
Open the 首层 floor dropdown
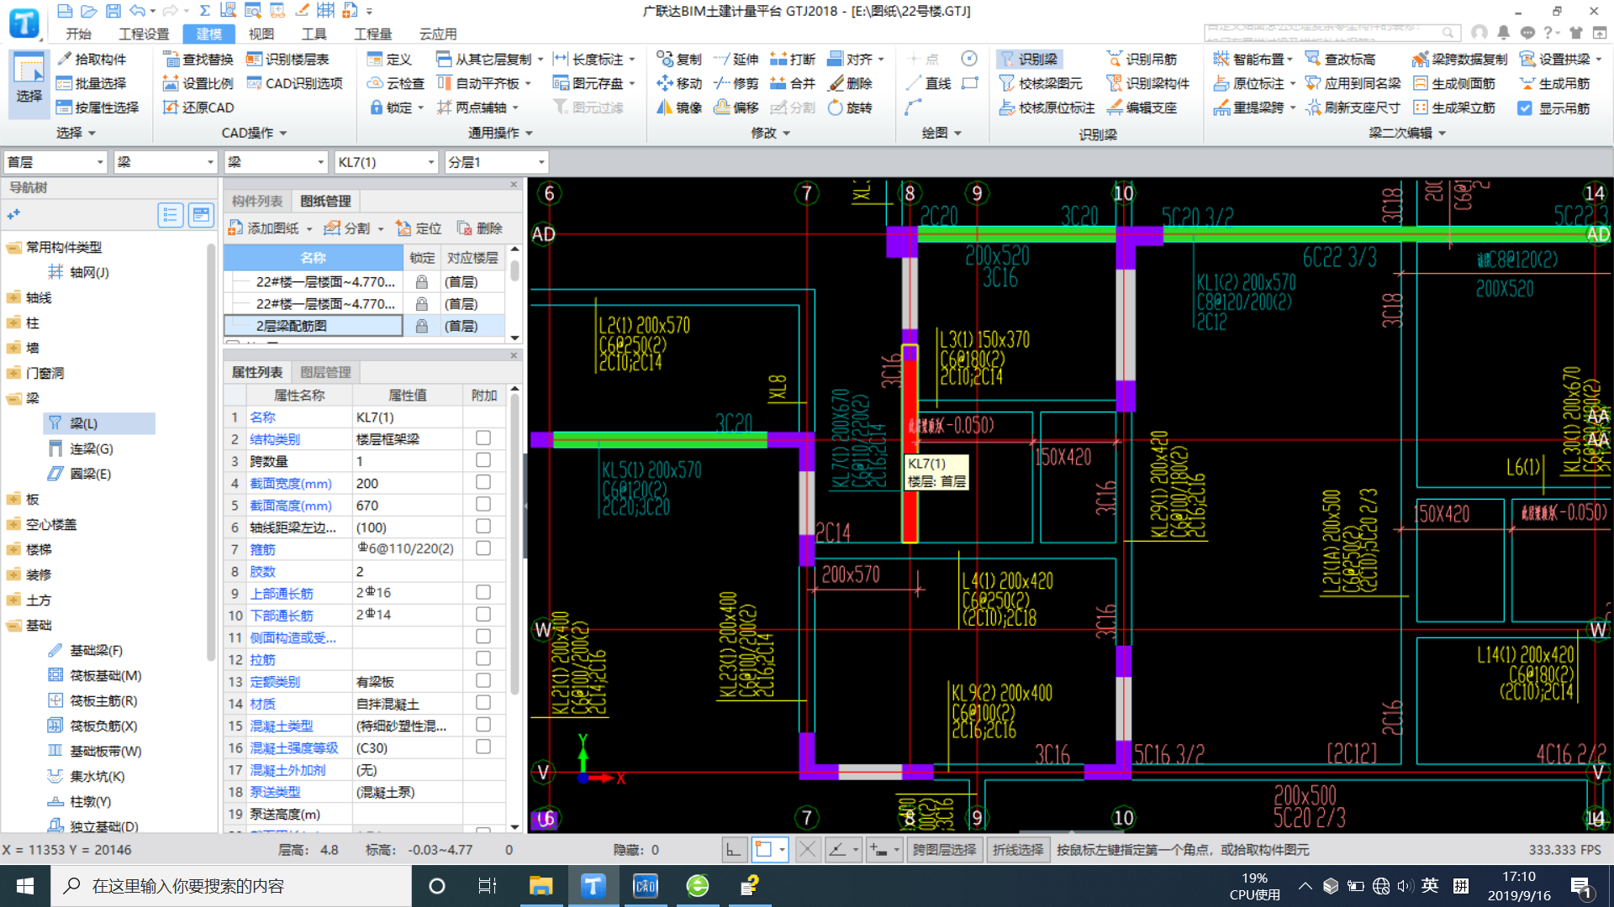pos(55,162)
